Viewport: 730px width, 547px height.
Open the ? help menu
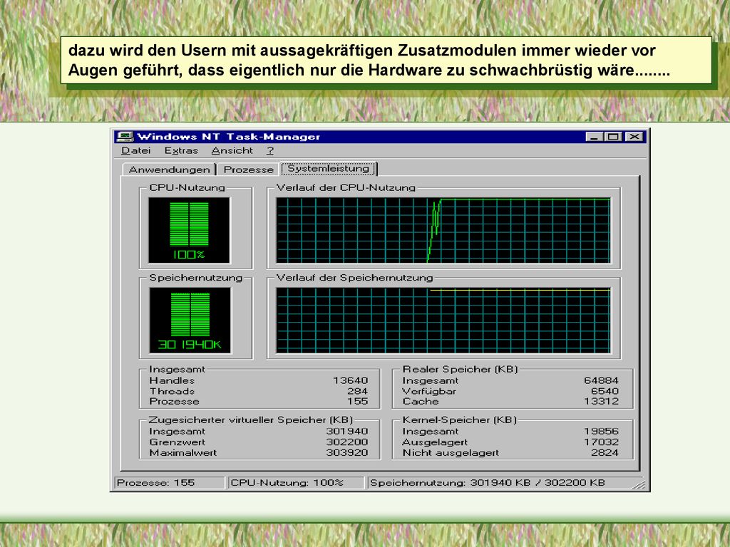[270, 151]
